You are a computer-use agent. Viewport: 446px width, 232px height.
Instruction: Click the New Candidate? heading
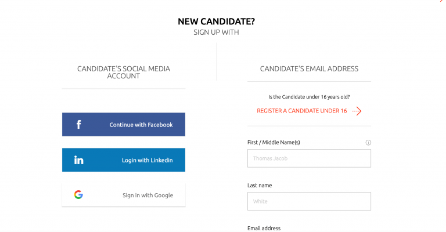[x=216, y=21]
